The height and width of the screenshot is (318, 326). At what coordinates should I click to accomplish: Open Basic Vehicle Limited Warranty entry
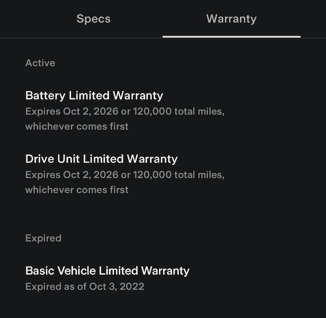click(x=107, y=278)
